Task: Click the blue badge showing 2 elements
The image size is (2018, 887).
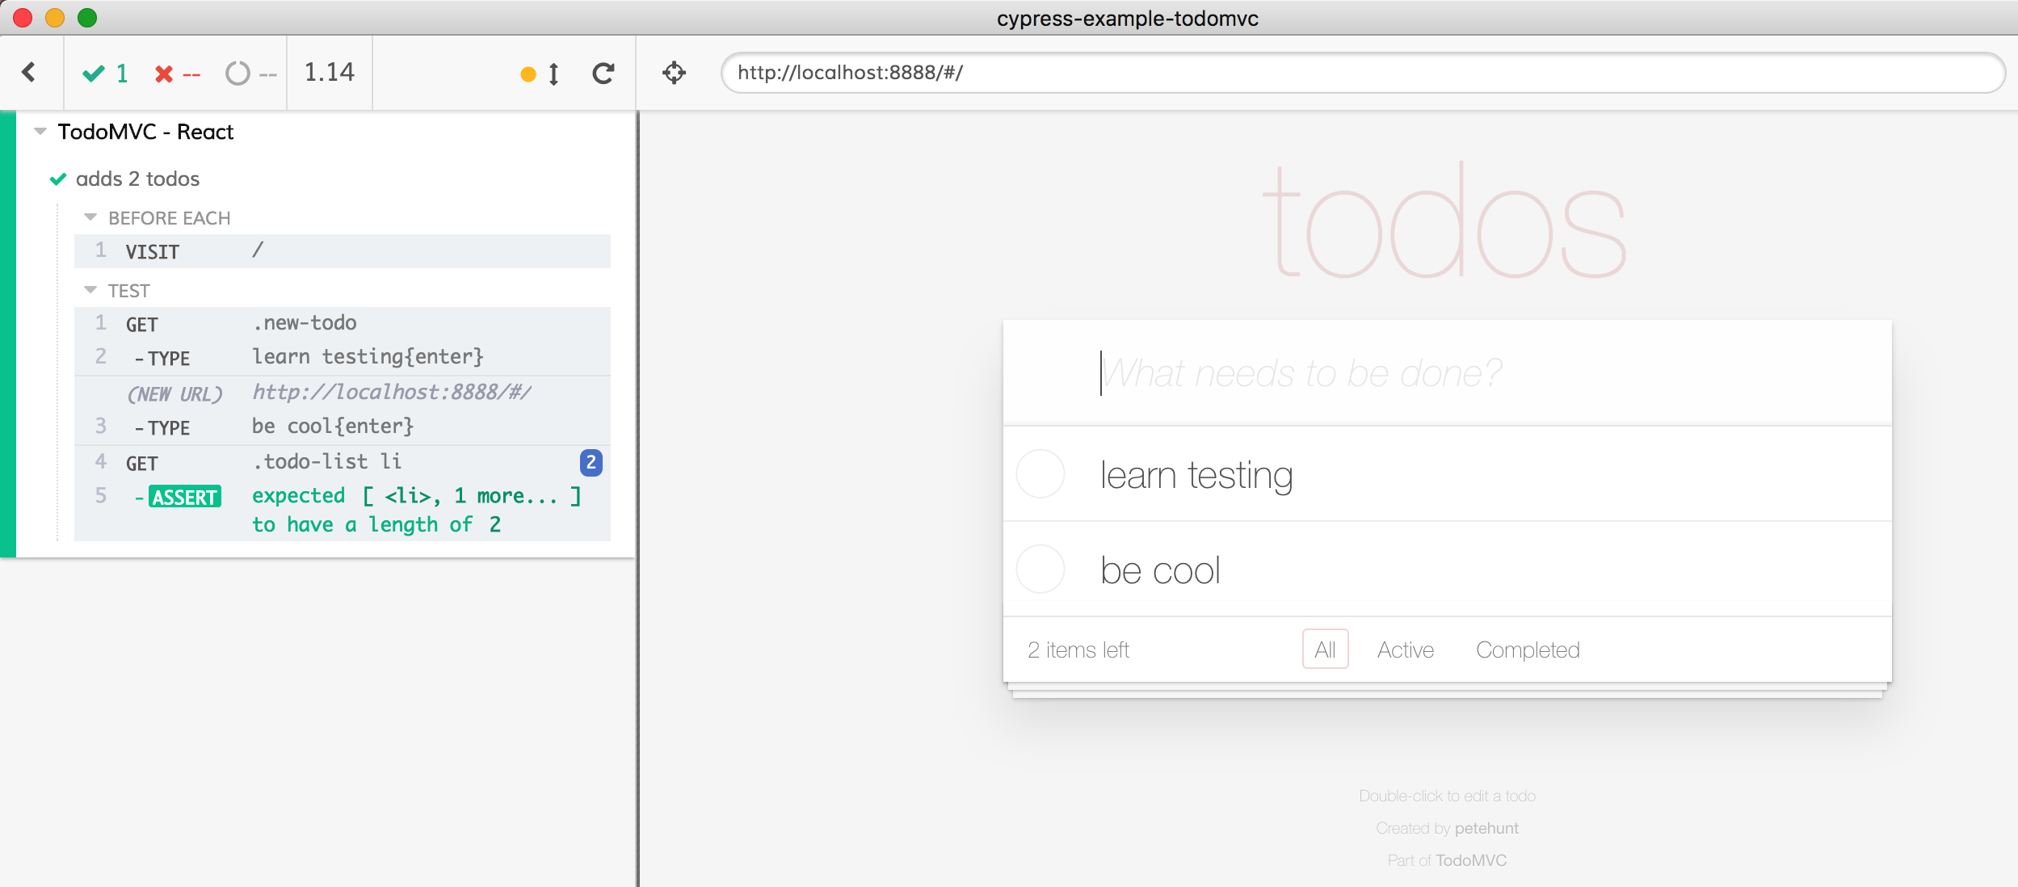Action: (591, 462)
